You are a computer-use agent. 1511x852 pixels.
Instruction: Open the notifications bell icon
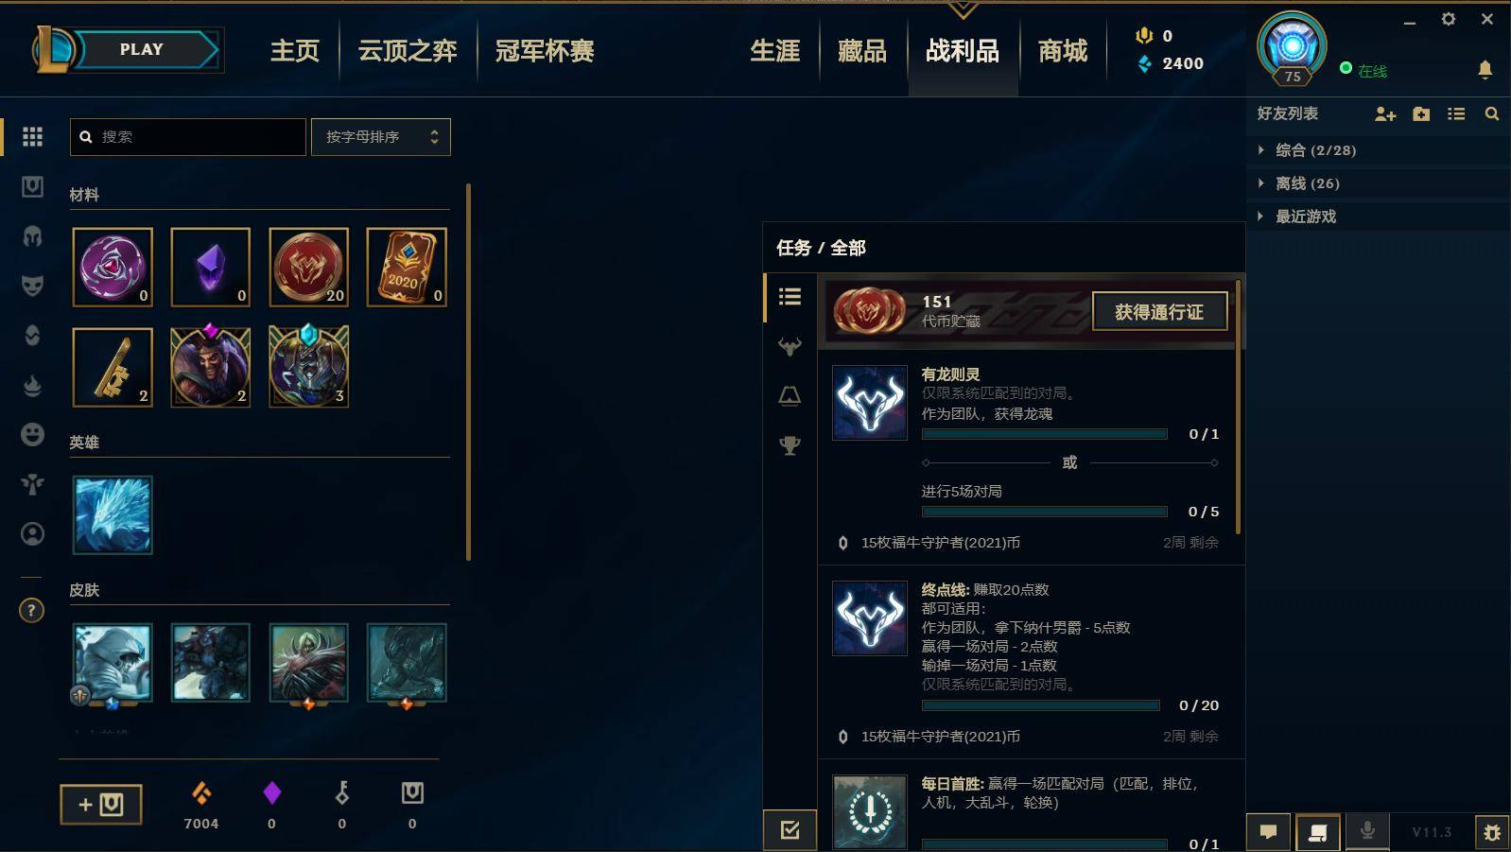click(1485, 69)
